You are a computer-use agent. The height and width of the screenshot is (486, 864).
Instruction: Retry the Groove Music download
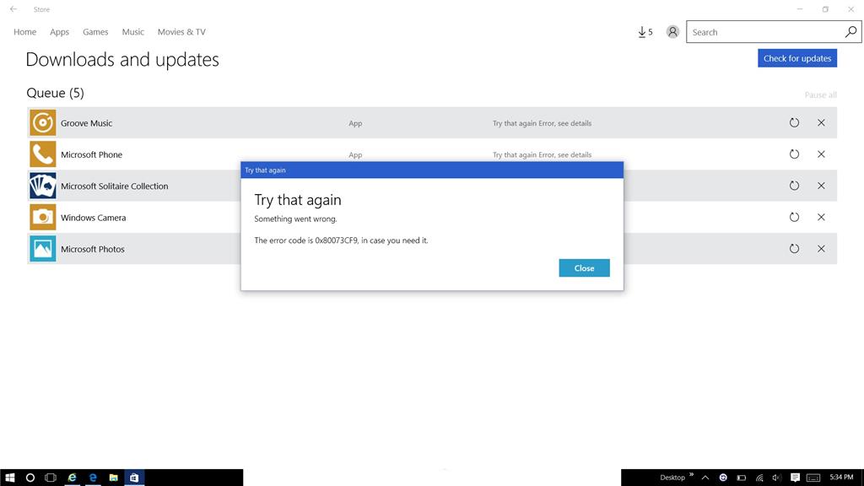794,123
